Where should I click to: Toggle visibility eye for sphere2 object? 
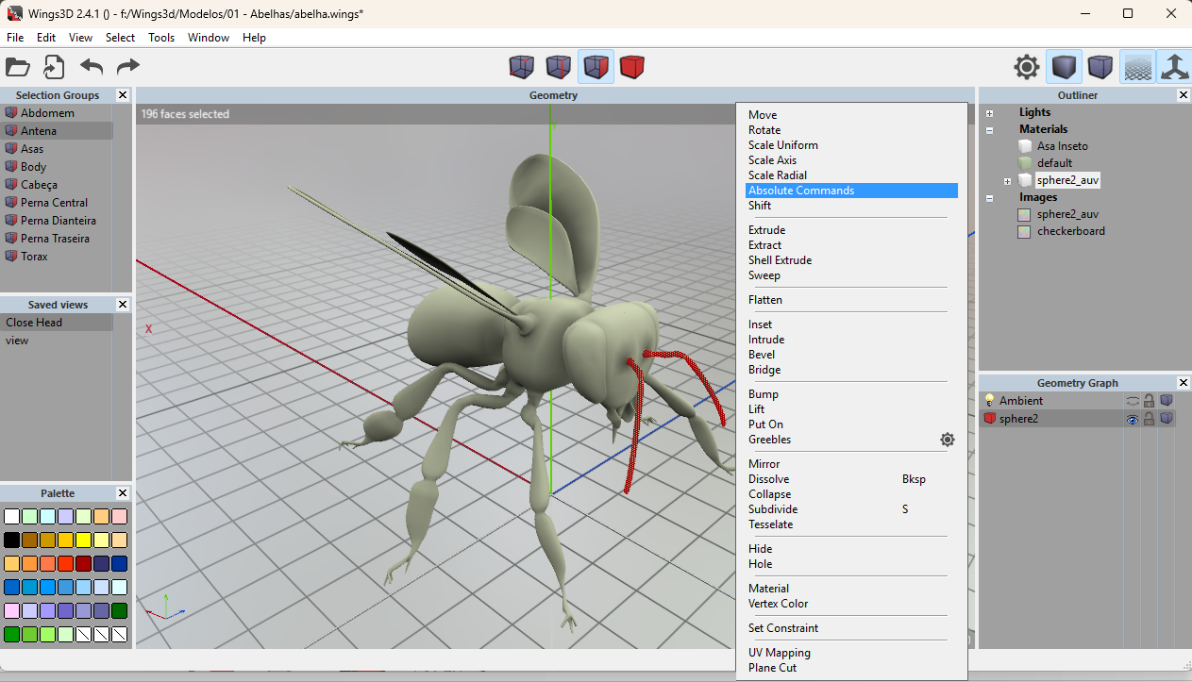[x=1133, y=419]
